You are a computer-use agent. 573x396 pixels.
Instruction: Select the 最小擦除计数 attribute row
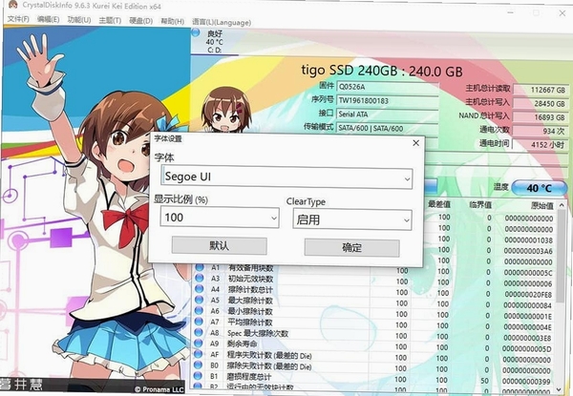click(x=374, y=313)
